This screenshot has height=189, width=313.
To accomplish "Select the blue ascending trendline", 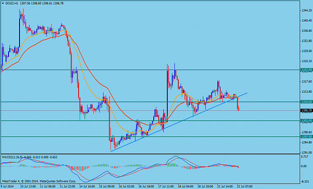I will coord(179,122).
